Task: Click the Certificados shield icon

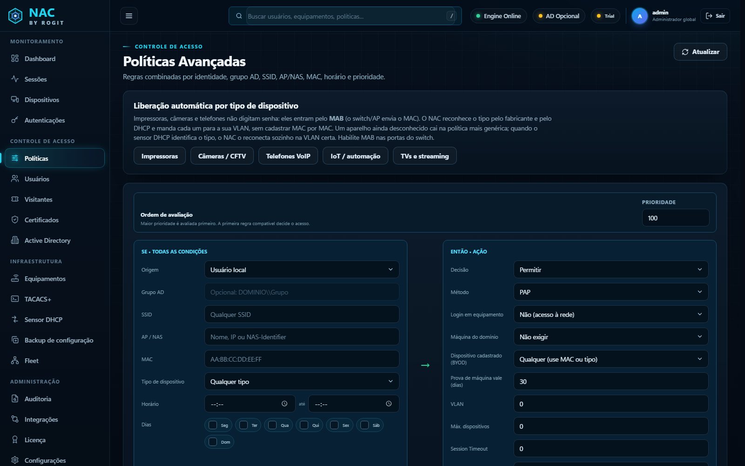Action: (x=15, y=220)
